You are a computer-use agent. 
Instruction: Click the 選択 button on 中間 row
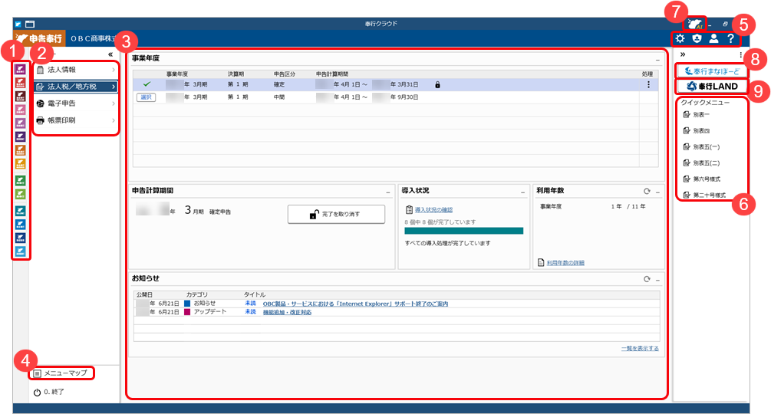(x=146, y=97)
